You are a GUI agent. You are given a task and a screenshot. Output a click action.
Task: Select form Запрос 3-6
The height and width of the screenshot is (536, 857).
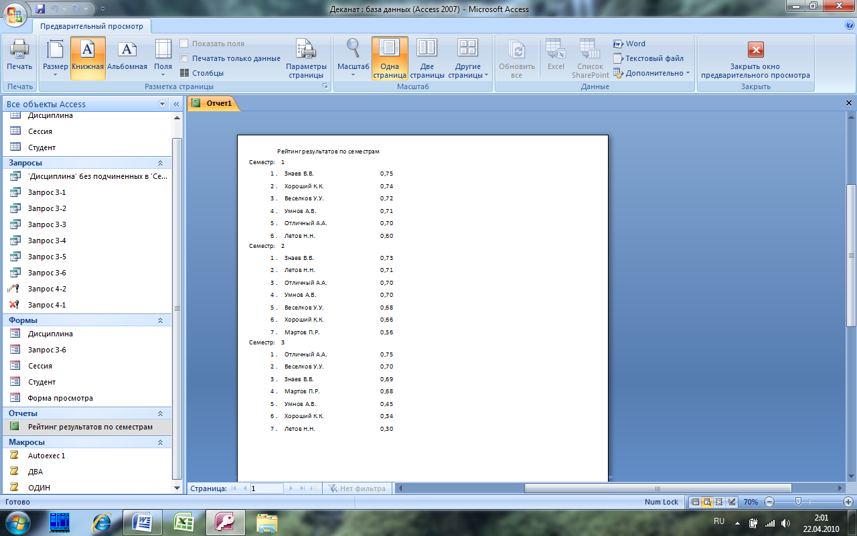87,350
